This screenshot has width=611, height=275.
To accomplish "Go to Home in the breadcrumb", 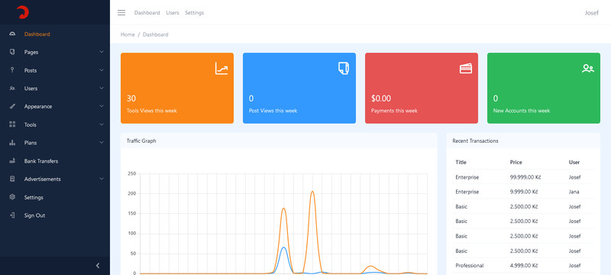I will [x=128, y=34].
